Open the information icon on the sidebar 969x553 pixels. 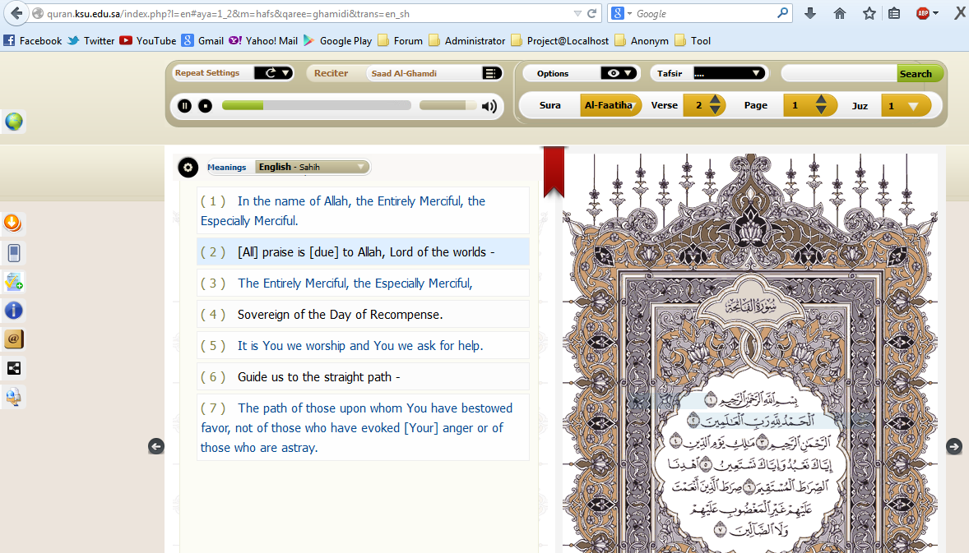13,311
